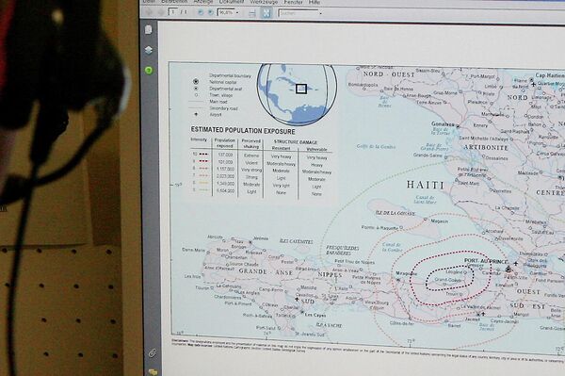Click the 'Violent' perceived shaking cell
This screenshot has width=565, height=376.
pos(251,163)
